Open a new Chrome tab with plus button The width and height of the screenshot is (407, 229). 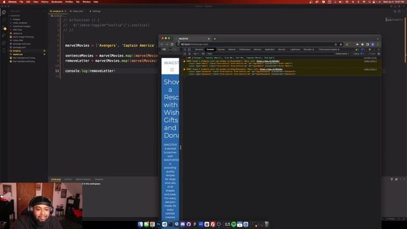click(215, 39)
